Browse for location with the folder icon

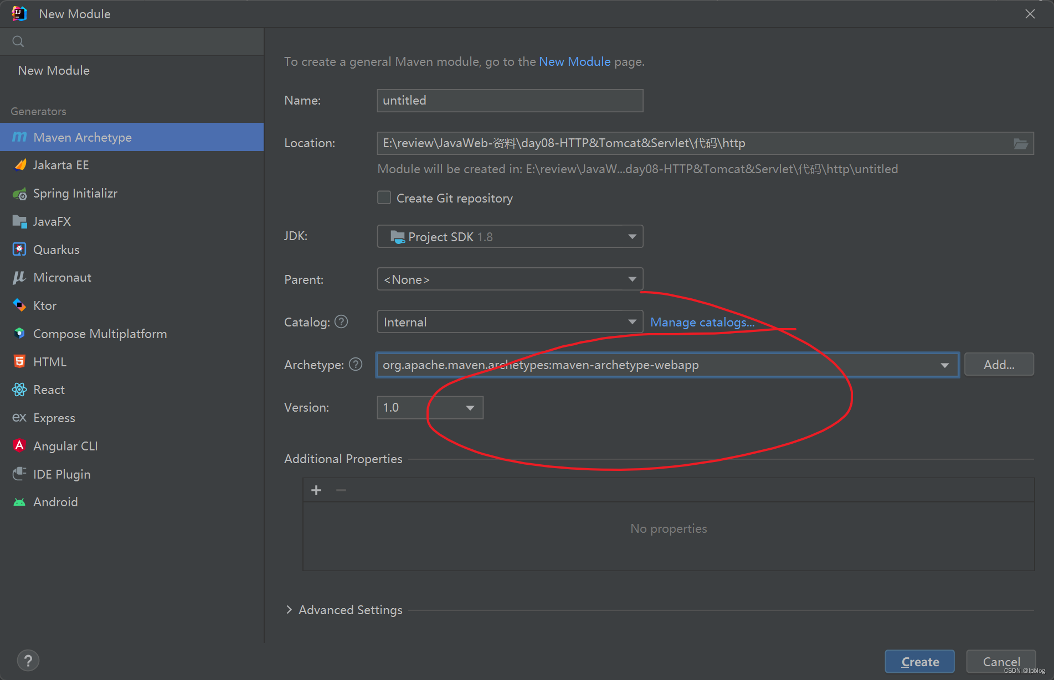click(x=1020, y=143)
